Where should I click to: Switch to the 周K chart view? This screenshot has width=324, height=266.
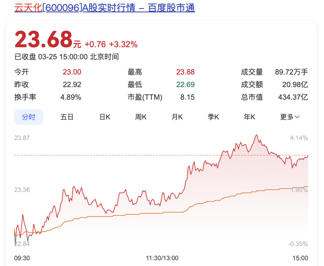(140, 117)
